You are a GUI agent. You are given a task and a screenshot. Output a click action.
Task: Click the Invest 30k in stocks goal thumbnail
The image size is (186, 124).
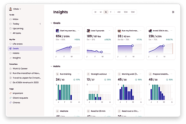150,31
